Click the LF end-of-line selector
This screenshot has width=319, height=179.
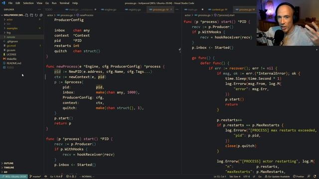(x=254, y=177)
